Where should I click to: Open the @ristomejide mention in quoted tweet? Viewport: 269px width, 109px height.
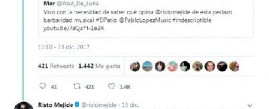[171, 12]
